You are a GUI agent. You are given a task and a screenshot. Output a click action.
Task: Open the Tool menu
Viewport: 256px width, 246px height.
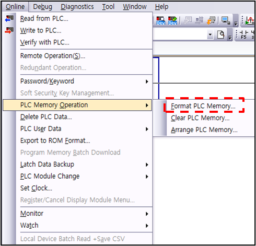pyautogui.click(x=108, y=7)
